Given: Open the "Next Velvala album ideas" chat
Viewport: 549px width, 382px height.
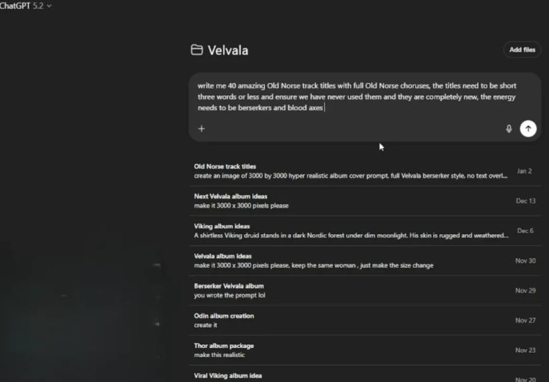Looking at the screenshot, I should point(231,196).
